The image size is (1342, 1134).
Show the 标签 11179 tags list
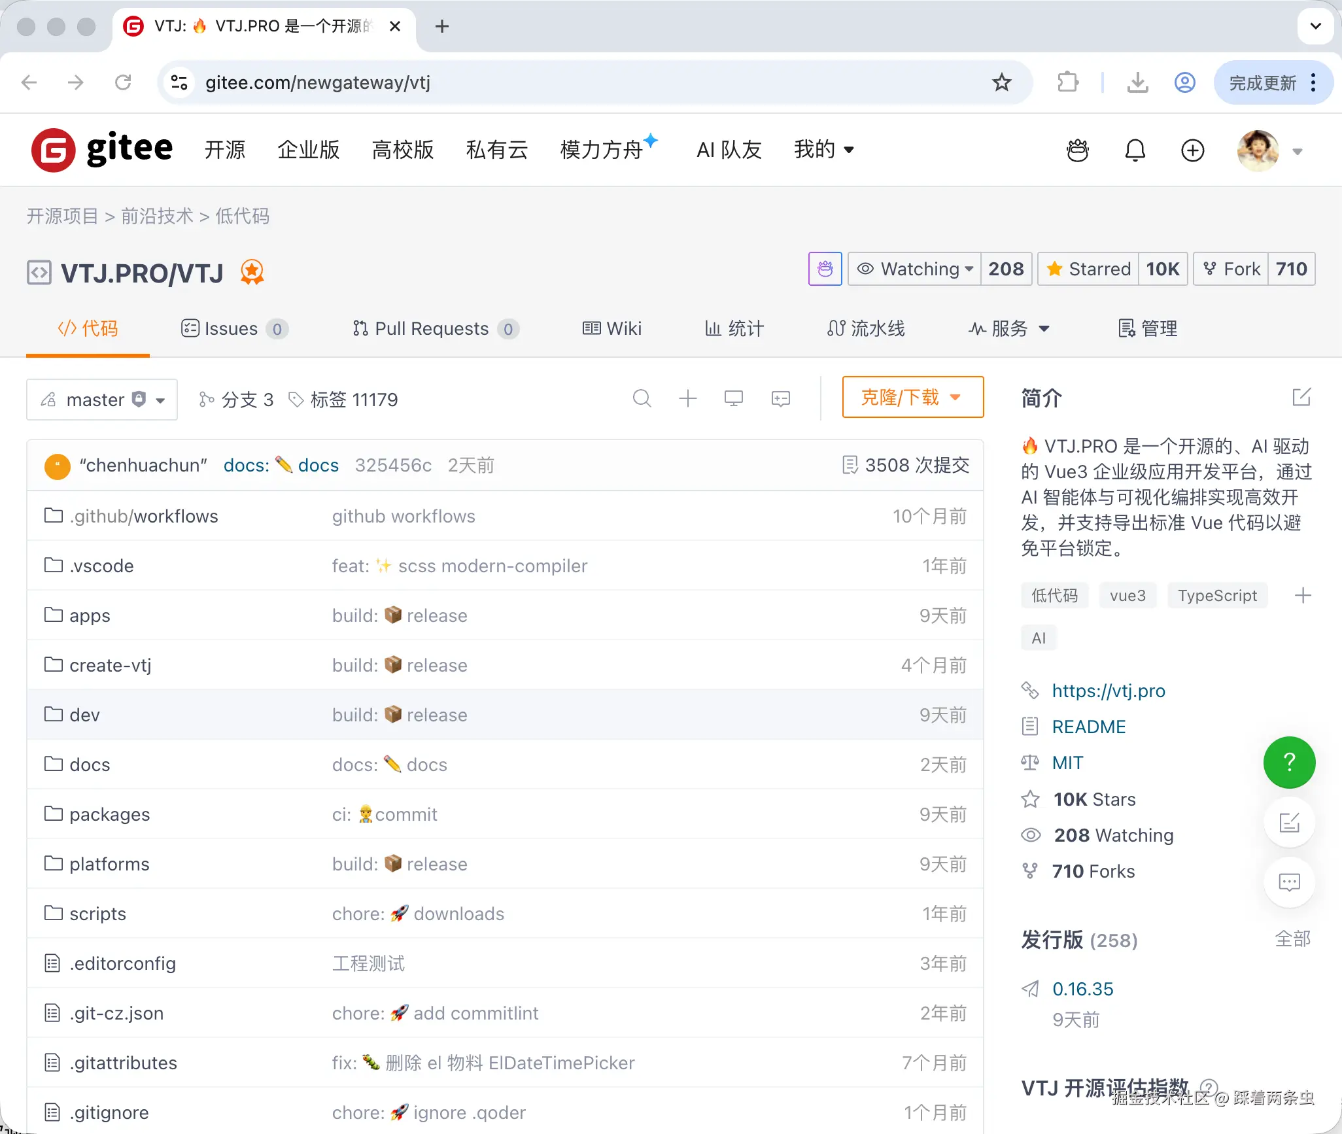tap(343, 400)
